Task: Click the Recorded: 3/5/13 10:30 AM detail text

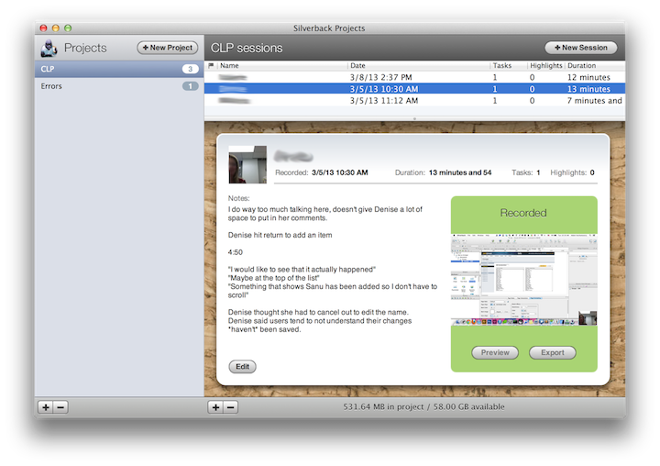Action: pyautogui.click(x=321, y=172)
